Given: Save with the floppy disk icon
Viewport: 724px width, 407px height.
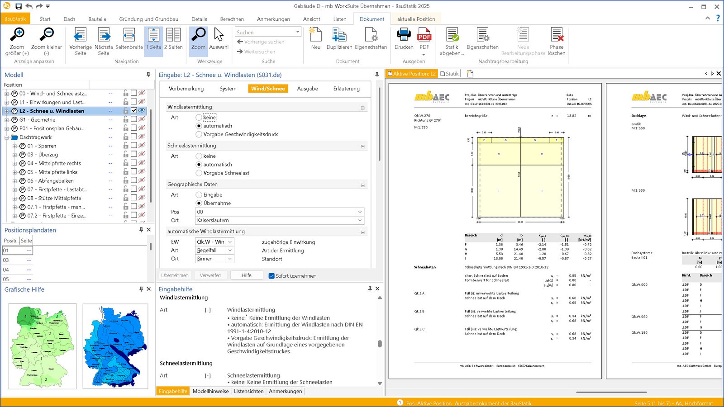Looking at the screenshot, I should (x=19, y=6).
